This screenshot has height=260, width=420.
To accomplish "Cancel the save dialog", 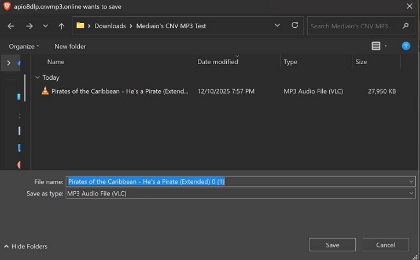I will coord(385,245).
